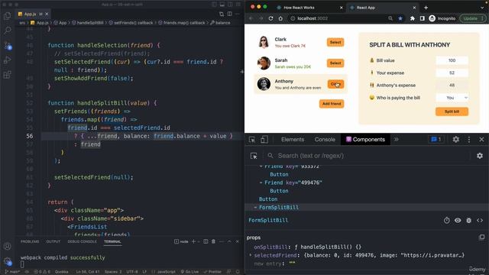489x275 pixels.
Task: Open the Chrome tab search chevron
Action: 482,8
